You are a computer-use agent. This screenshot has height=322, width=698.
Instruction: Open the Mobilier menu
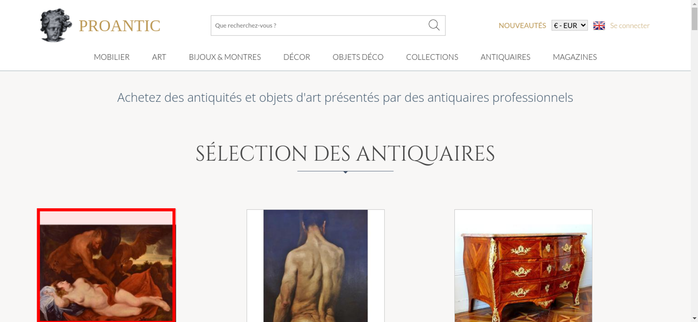pos(112,57)
